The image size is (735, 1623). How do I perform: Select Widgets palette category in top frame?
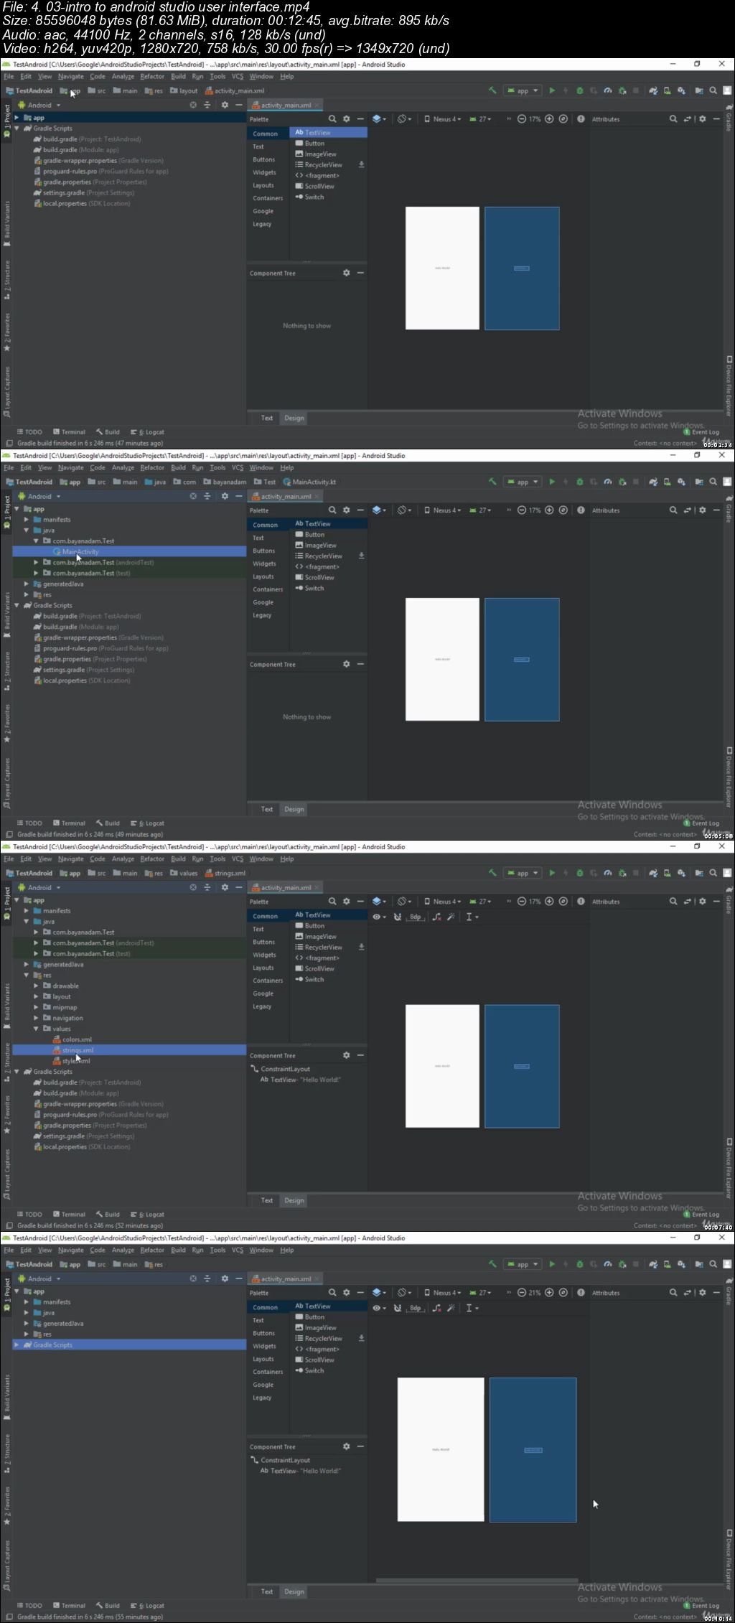264,172
